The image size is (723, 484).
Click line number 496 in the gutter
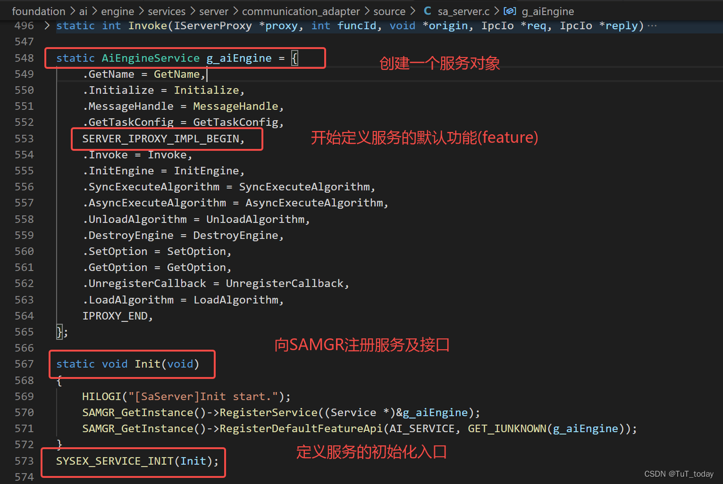coord(24,25)
